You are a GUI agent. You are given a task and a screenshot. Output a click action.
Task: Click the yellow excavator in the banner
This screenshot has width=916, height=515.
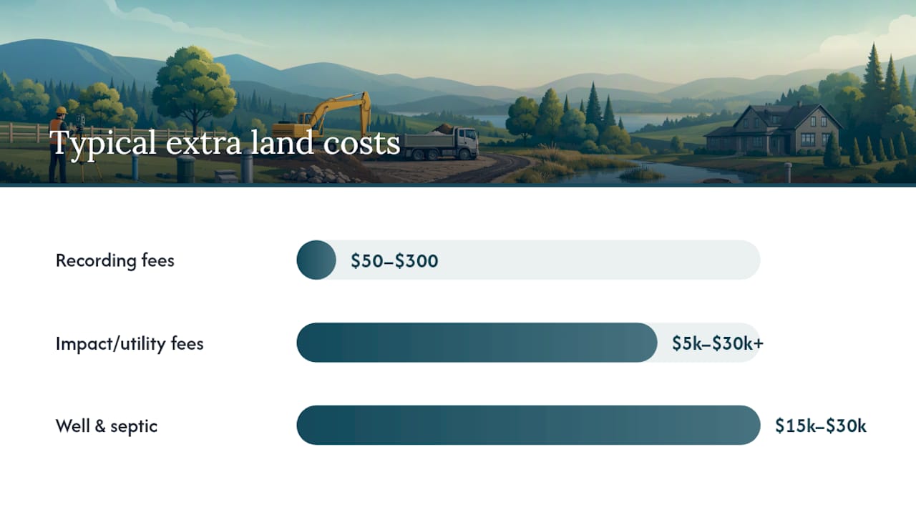323,116
